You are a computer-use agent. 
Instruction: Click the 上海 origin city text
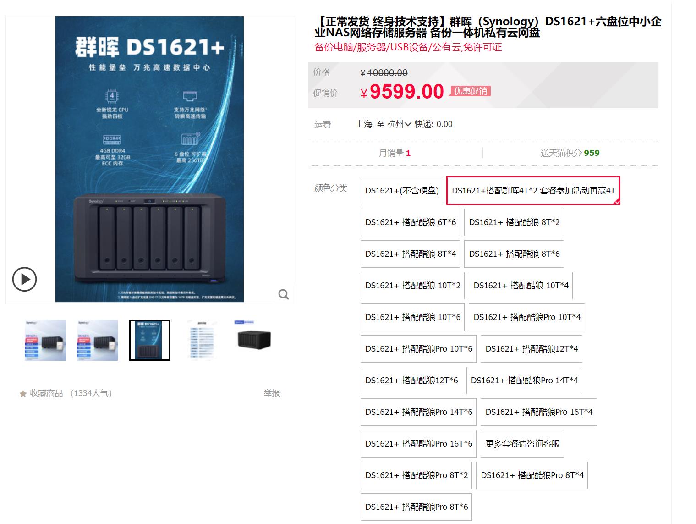[x=364, y=124]
